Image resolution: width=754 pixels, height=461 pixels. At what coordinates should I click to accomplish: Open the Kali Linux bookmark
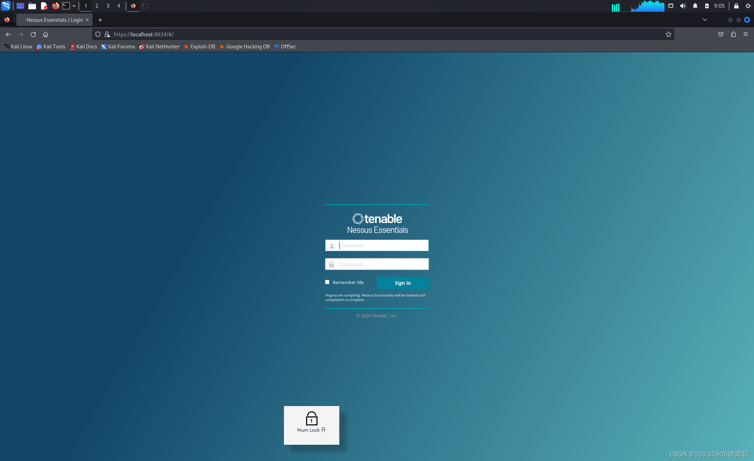18,47
